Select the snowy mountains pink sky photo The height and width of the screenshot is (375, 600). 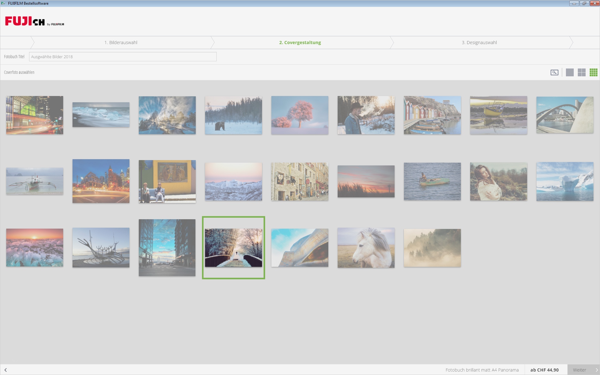tap(234, 181)
